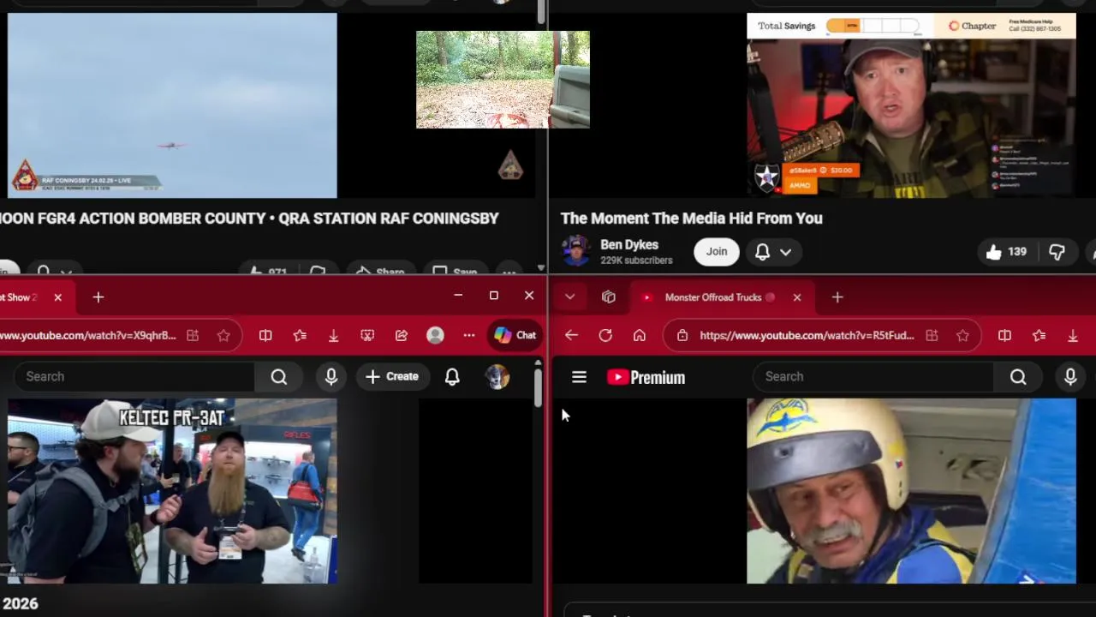Minimize the Gun Show browser window
This screenshot has width=1096, height=617.
(x=458, y=296)
